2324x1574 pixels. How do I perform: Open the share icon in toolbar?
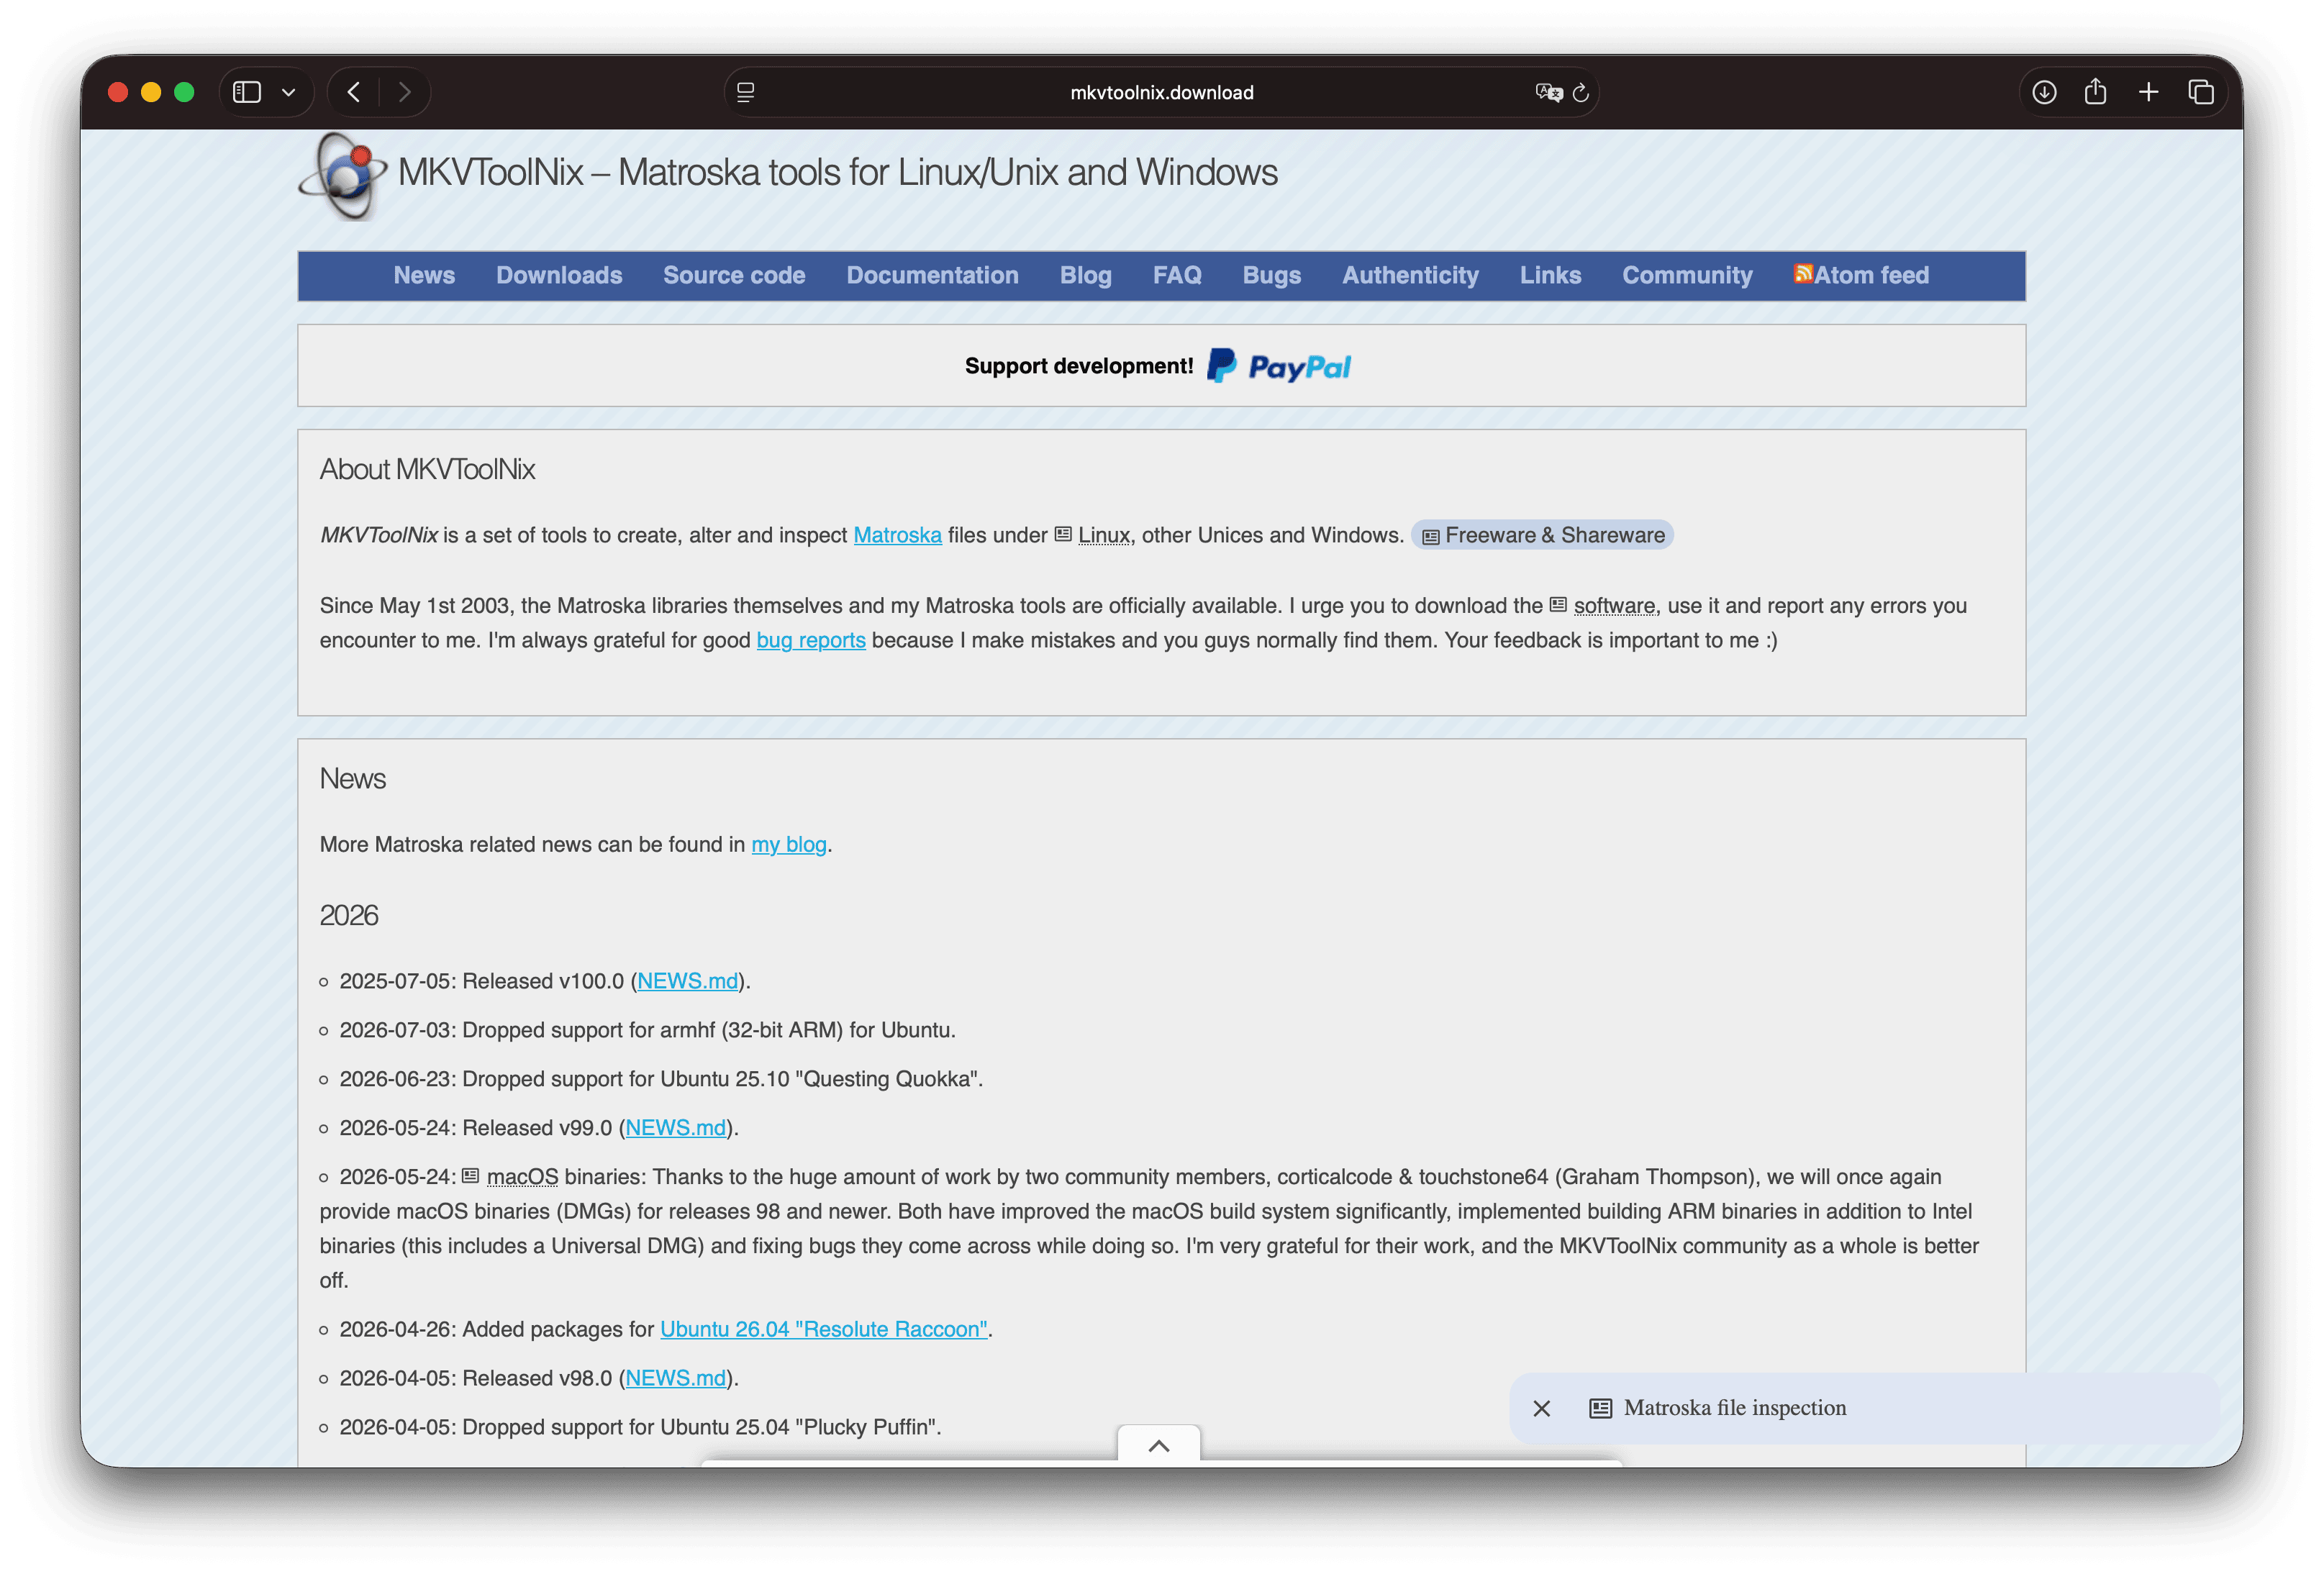(x=2096, y=92)
